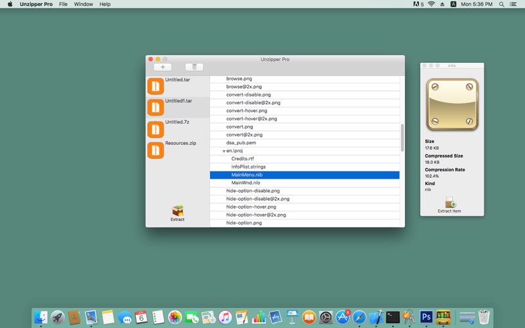The image size is (525, 328).
Task: Click the menu bar clock Mon 5:36 PM
Action: pyautogui.click(x=476, y=4)
